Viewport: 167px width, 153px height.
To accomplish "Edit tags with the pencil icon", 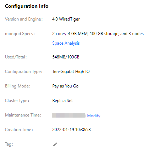I will tap(55, 144).
